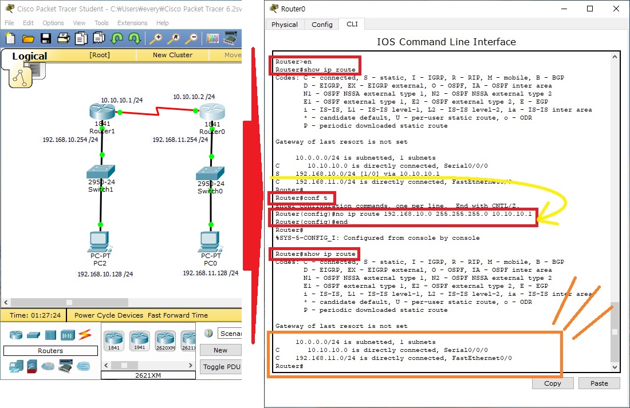The height and width of the screenshot is (408, 630).
Task: Click the CLI scrollbar up arrow
Action: pyautogui.click(x=615, y=57)
